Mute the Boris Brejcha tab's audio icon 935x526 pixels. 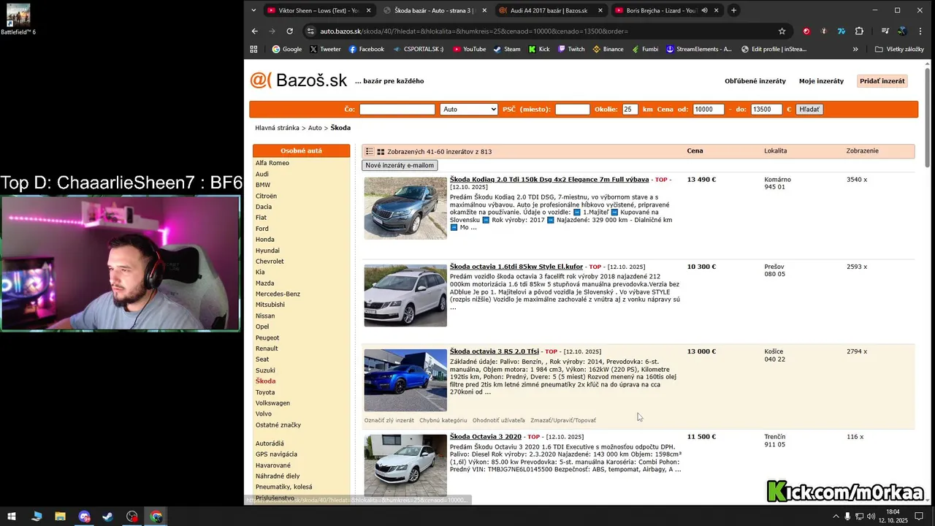coord(704,10)
